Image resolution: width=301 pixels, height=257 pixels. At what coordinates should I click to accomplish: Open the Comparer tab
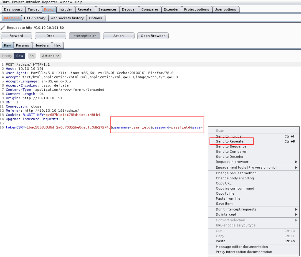(x=150, y=9)
